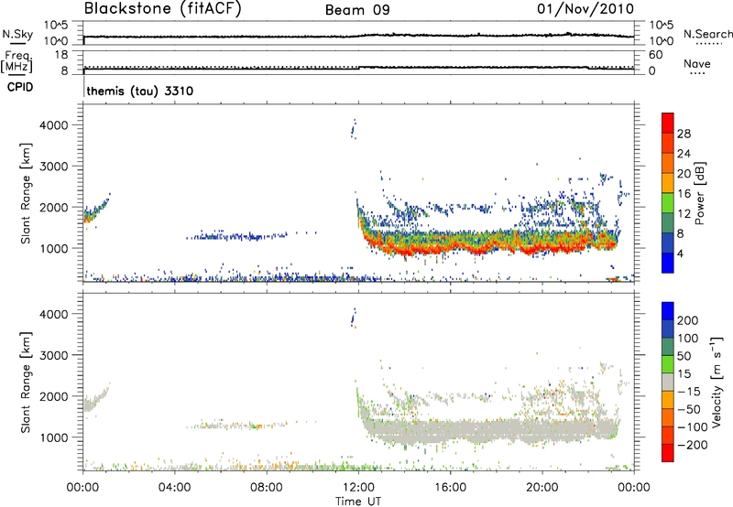Click the "-50" velocity color bar tick

pyautogui.click(x=689, y=409)
